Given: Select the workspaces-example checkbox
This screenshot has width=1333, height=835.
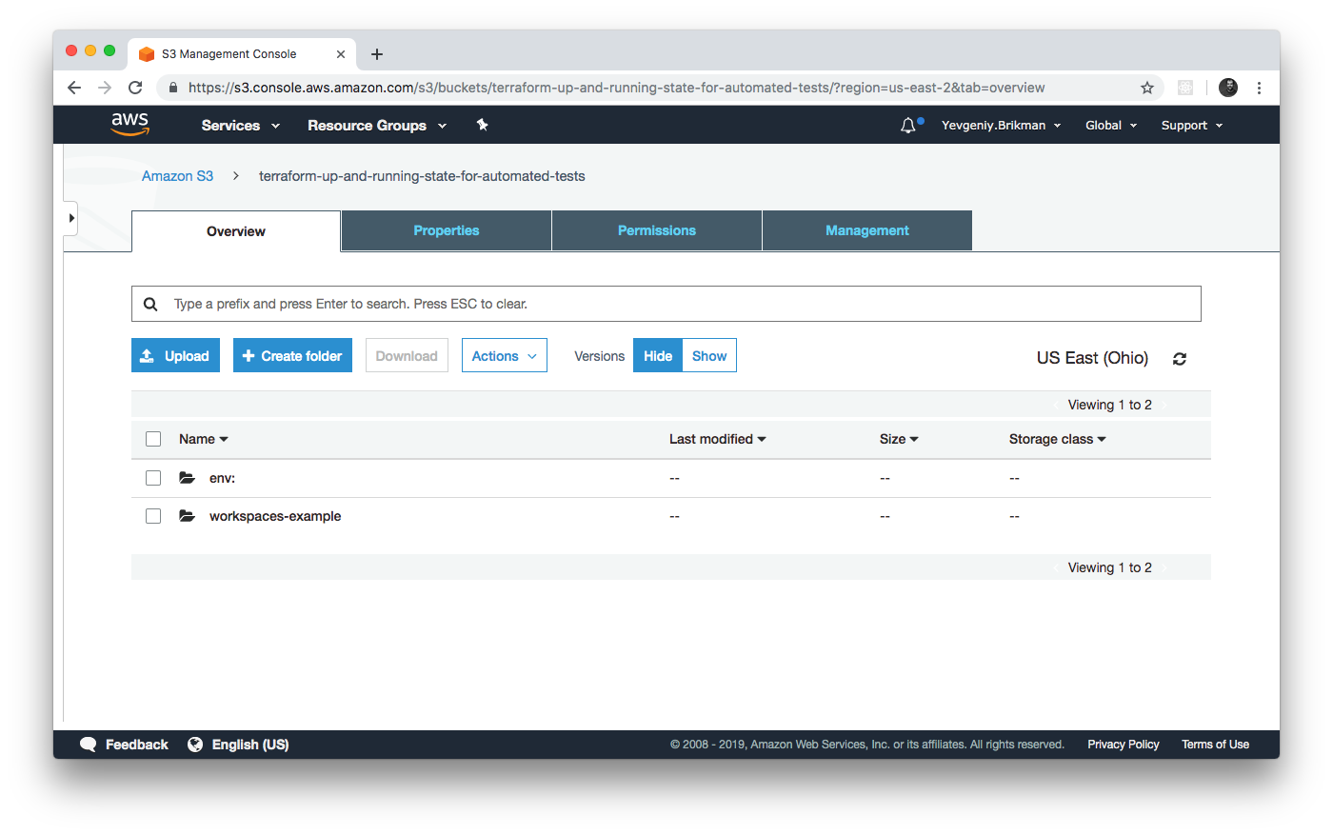Looking at the screenshot, I should 153,516.
